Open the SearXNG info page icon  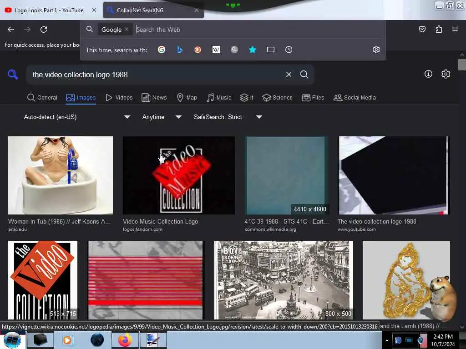tap(428, 74)
